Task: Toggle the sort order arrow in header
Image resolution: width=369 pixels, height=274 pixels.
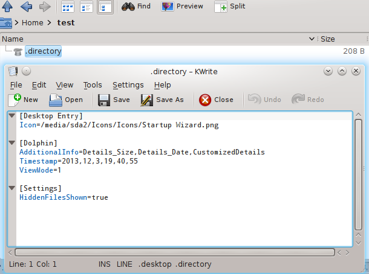Action: pos(312,39)
